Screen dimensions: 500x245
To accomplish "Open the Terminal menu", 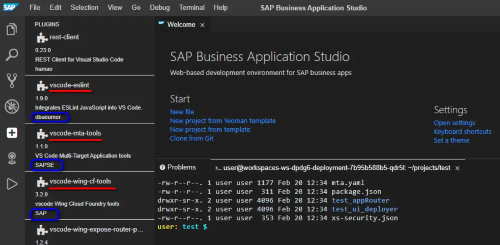I will click(x=192, y=8).
